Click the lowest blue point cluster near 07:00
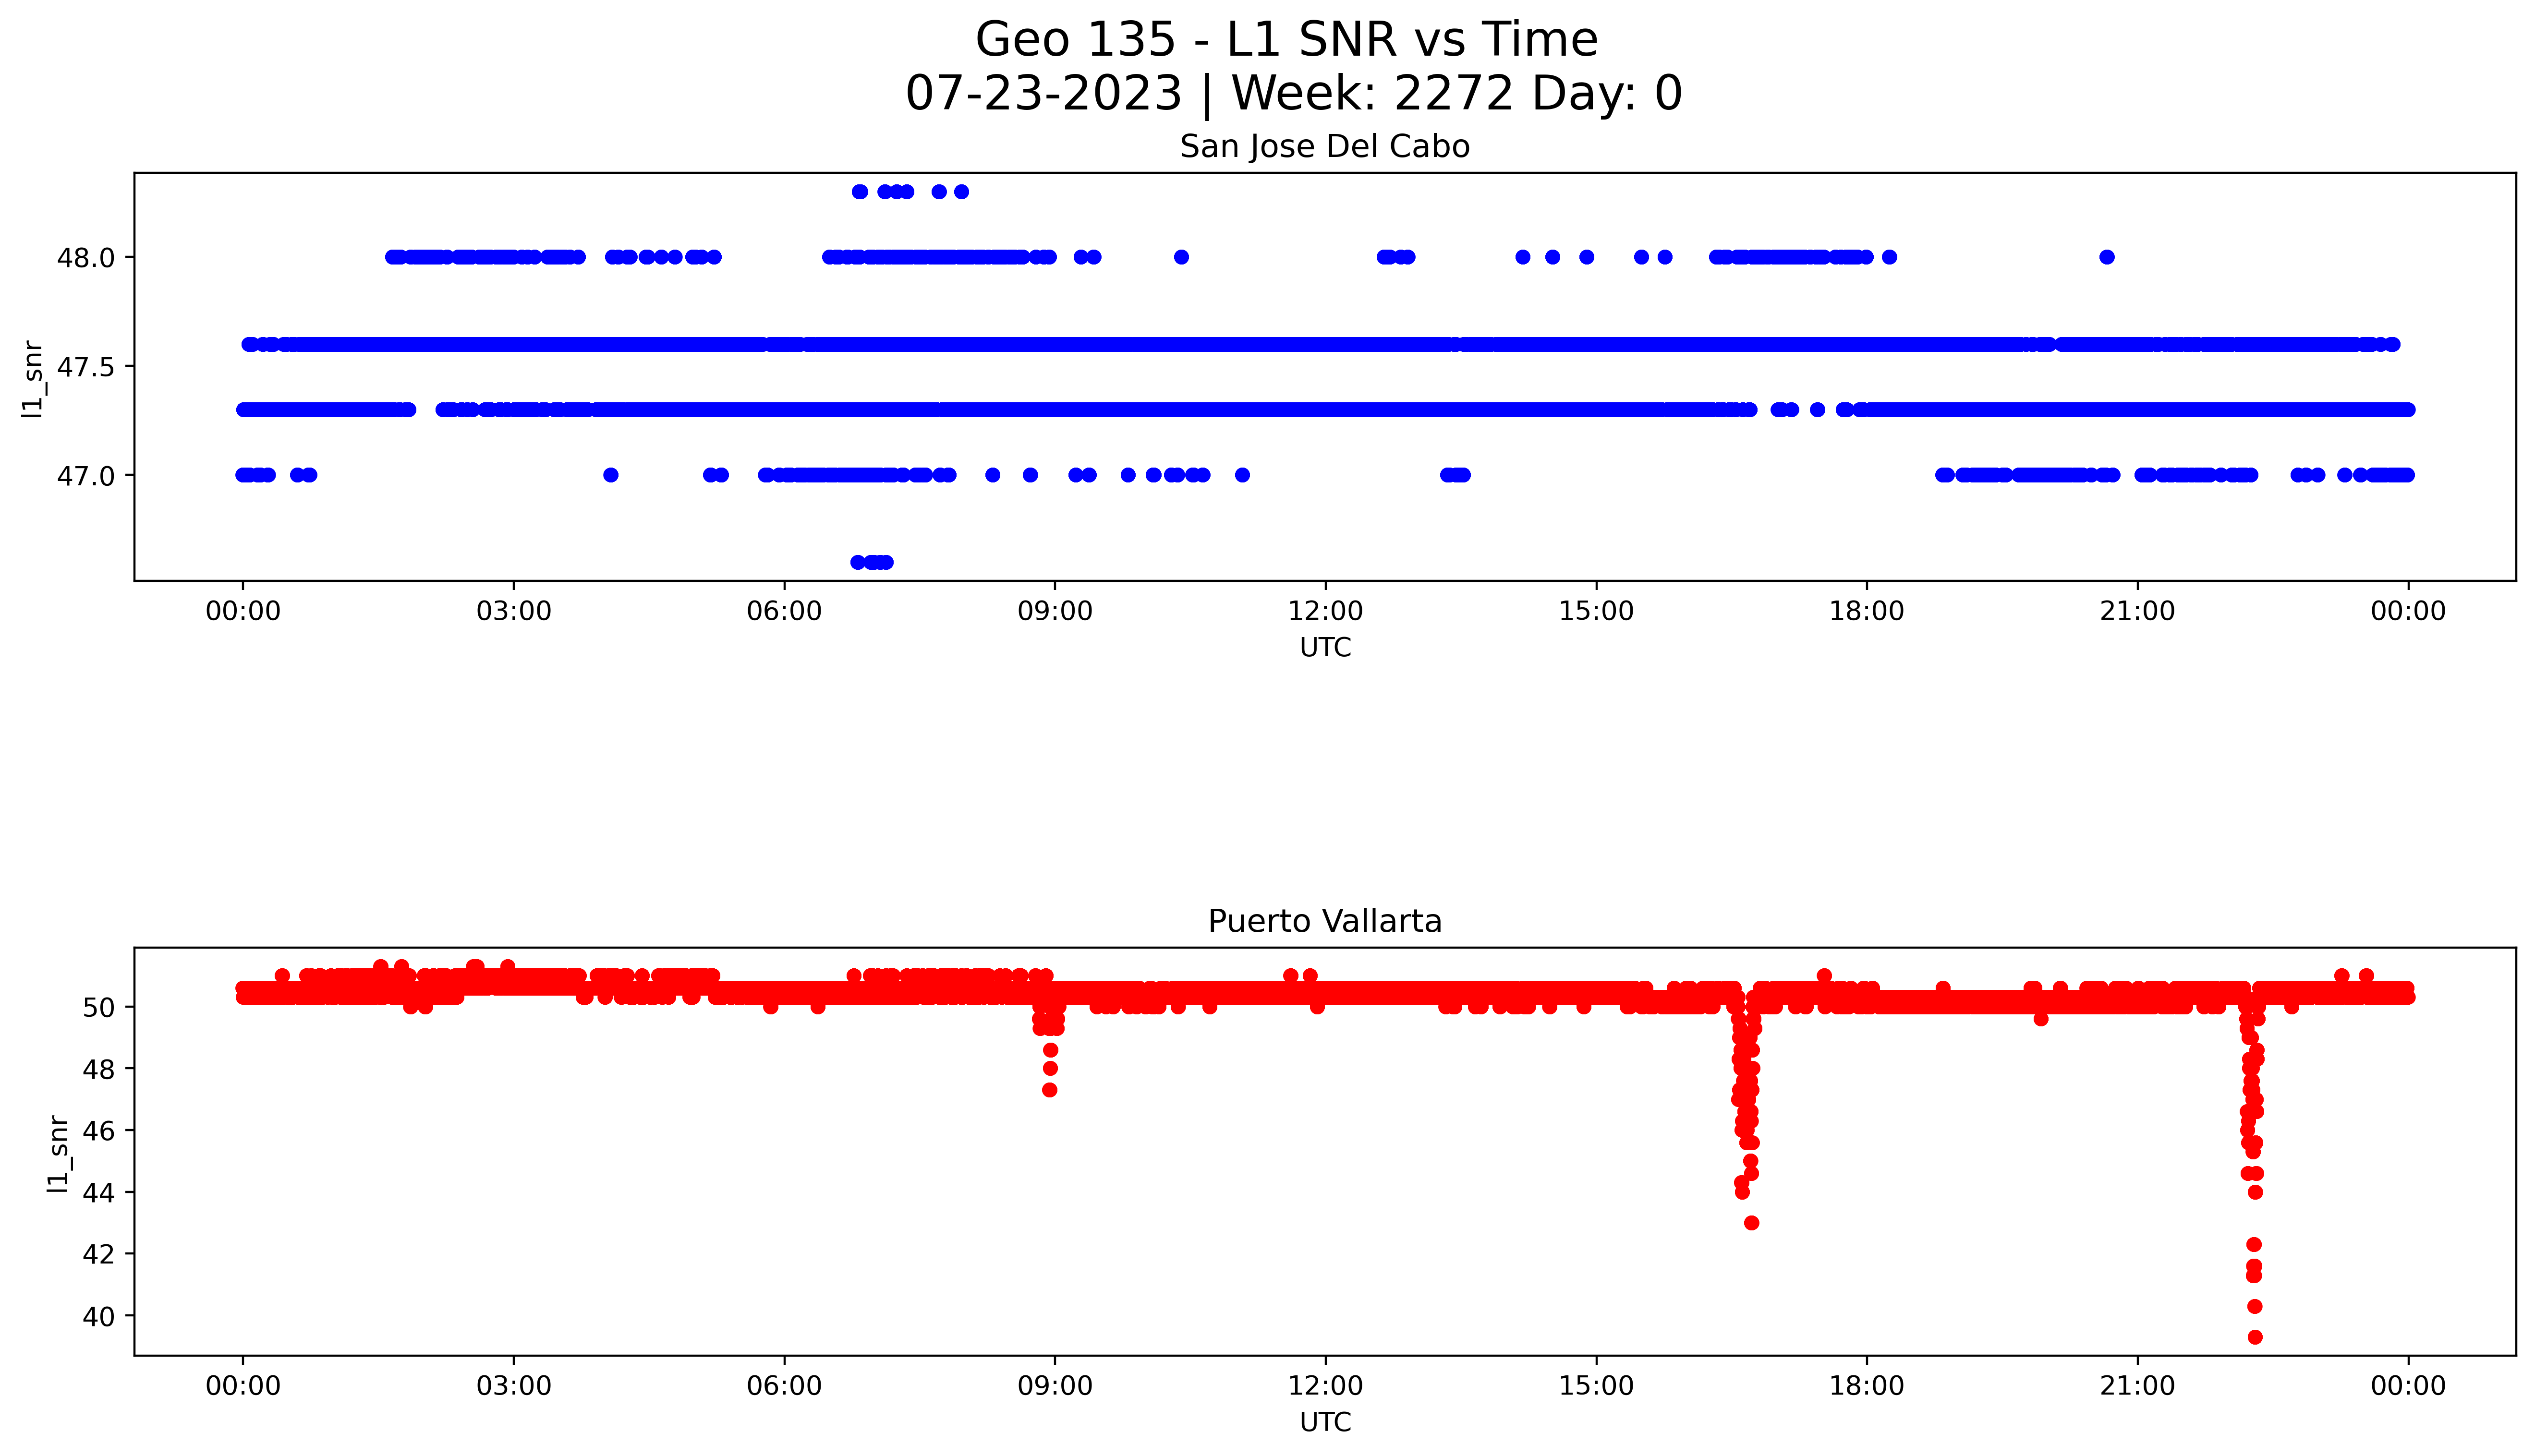The image size is (2535, 1456). click(871, 562)
